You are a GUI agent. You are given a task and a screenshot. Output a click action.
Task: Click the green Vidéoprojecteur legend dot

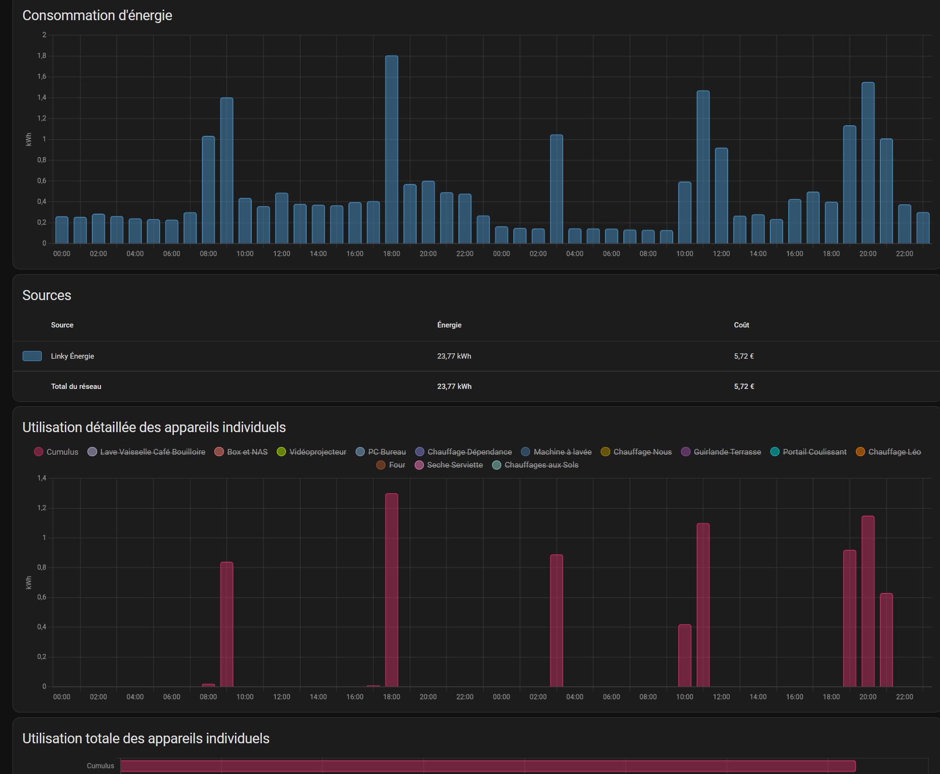282,452
